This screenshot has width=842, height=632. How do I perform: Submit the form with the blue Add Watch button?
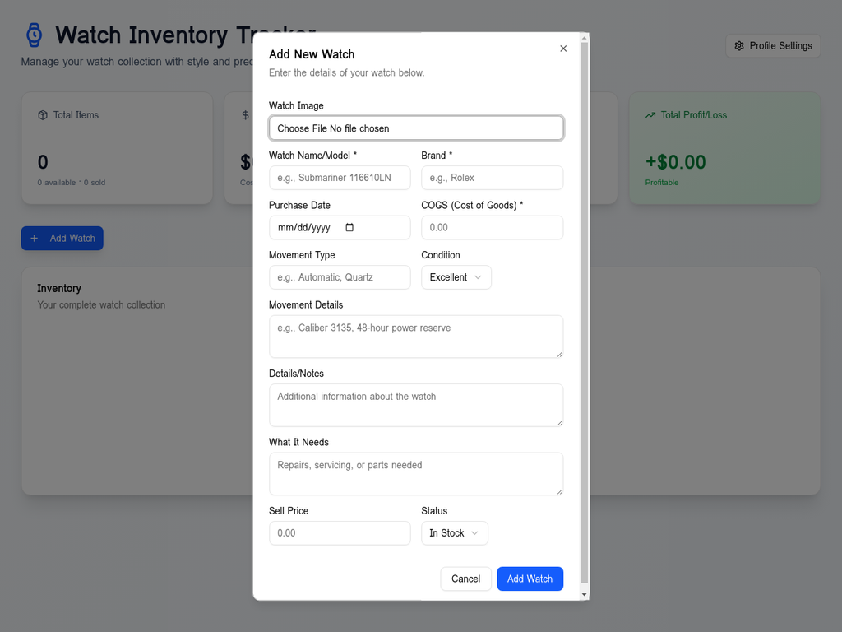pyautogui.click(x=530, y=579)
